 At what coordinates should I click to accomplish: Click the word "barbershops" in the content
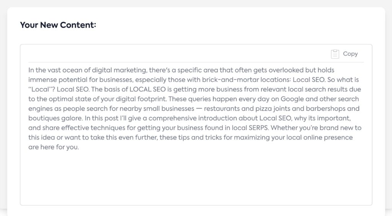(x=341, y=109)
